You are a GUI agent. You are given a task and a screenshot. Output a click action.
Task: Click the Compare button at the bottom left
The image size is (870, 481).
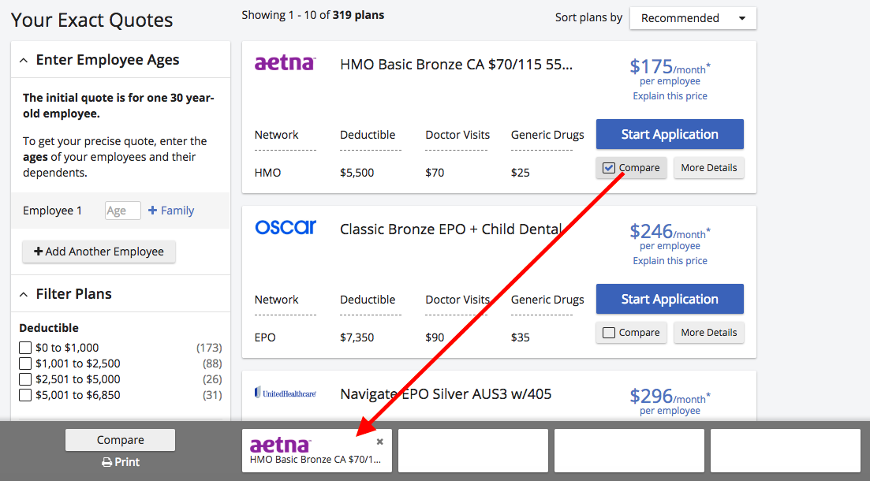(120, 439)
